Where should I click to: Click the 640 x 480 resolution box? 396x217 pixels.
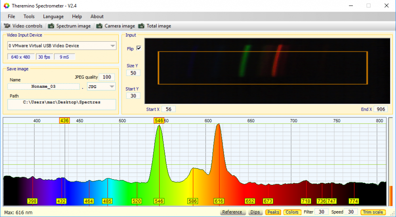click(x=21, y=57)
